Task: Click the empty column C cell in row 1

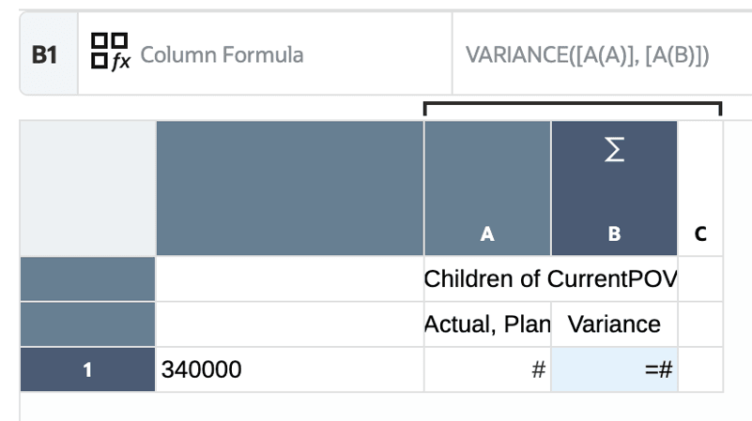Action: (x=700, y=369)
